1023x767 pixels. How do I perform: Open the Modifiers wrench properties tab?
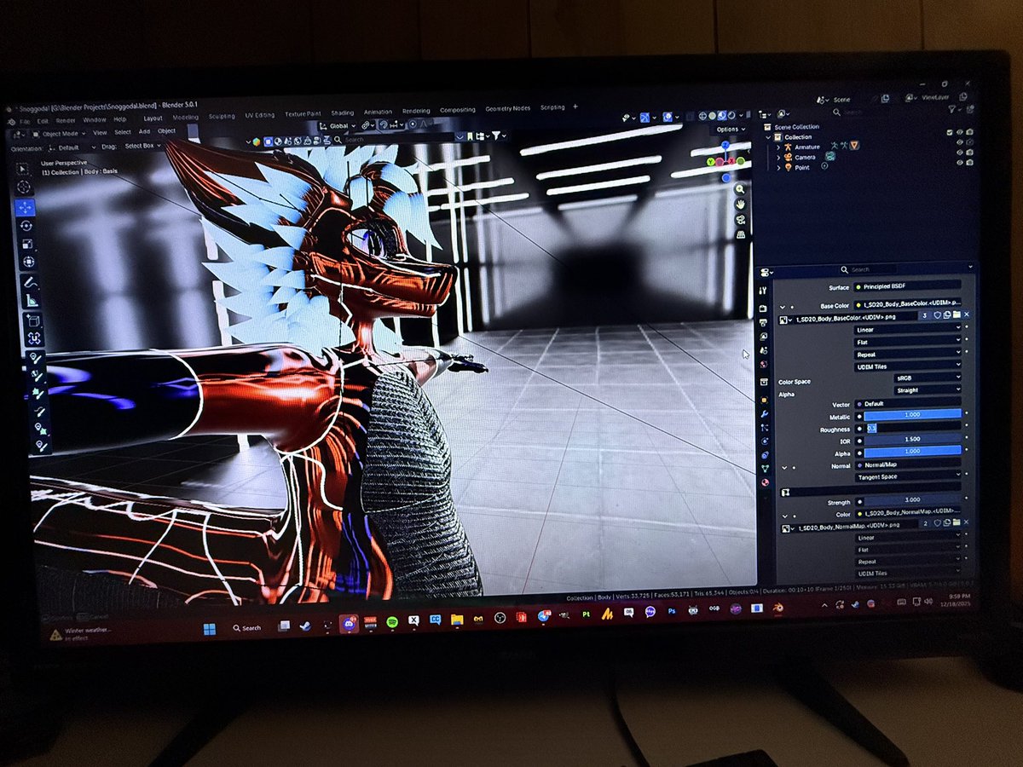click(764, 413)
